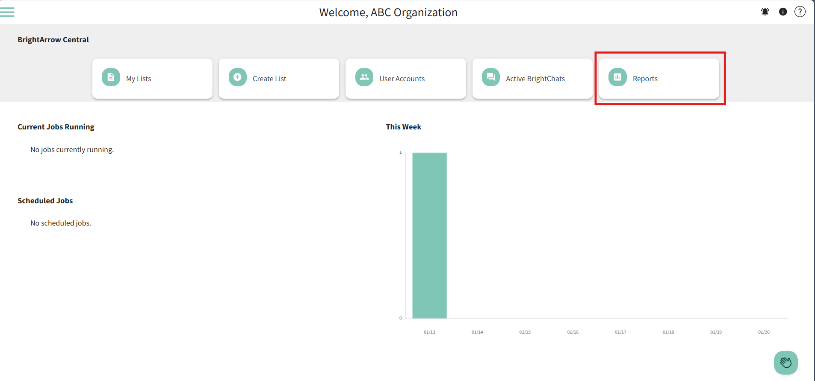Open the hamburger navigation menu
Image resolution: width=815 pixels, height=381 pixels.
pos(7,12)
